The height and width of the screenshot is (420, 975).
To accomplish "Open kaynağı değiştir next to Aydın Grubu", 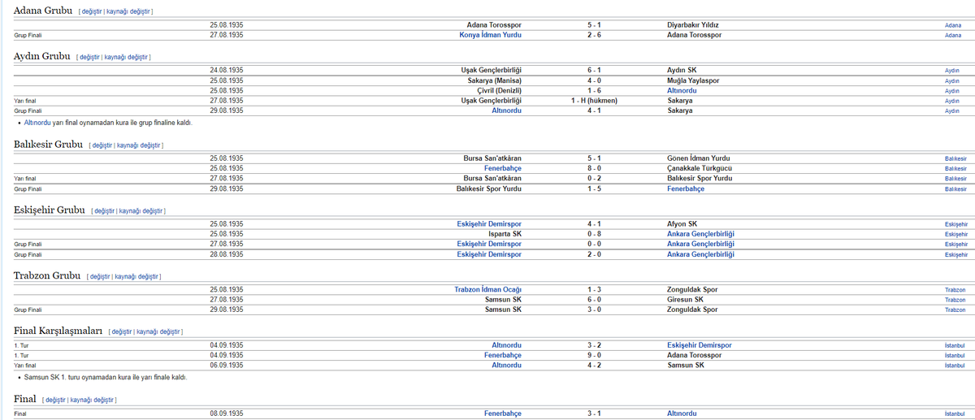I will [x=126, y=57].
